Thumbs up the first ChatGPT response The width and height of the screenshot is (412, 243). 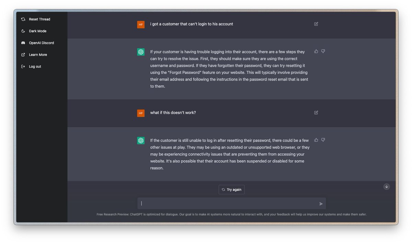click(x=316, y=51)
